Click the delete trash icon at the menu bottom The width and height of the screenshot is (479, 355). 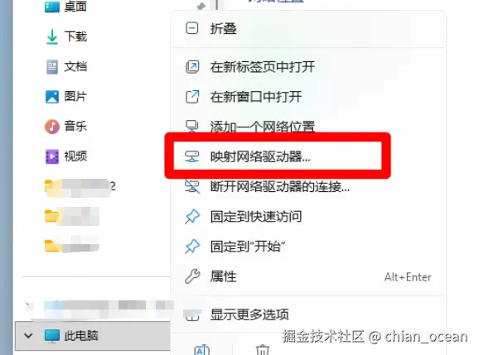(263, 349)
